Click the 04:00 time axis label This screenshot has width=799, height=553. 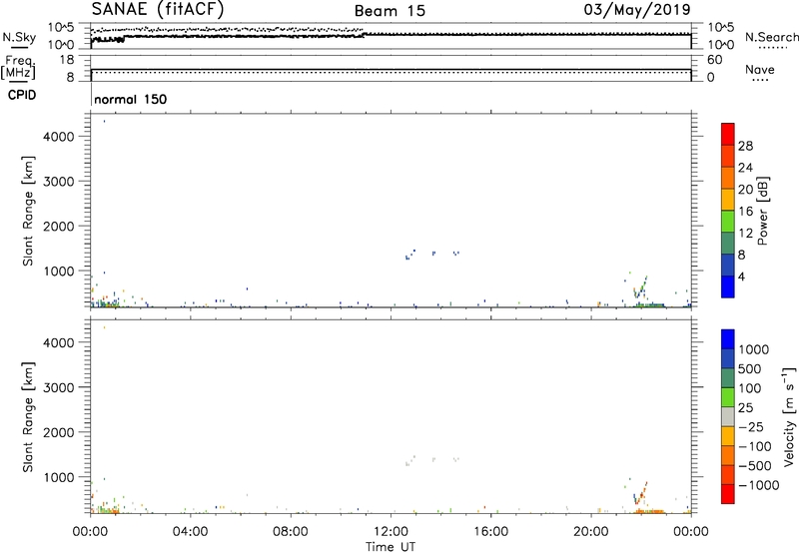[x=190, y=532]
